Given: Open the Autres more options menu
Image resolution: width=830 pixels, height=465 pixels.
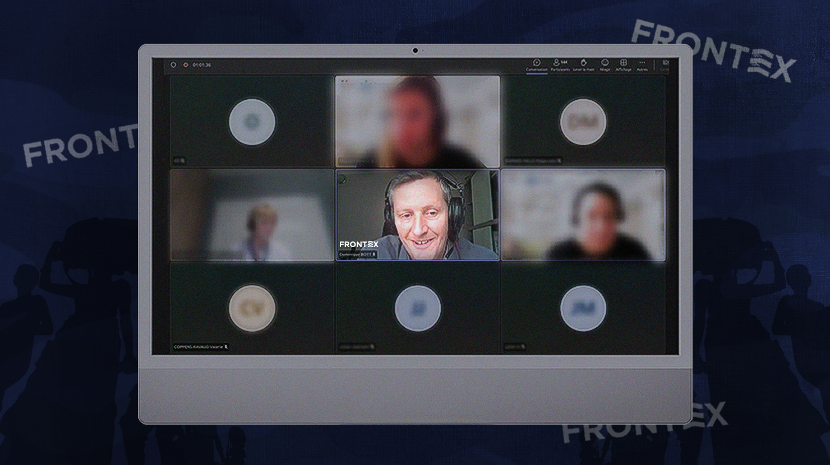Looking at the screenshot, I should pyautogui.click(x=642, y=65).
